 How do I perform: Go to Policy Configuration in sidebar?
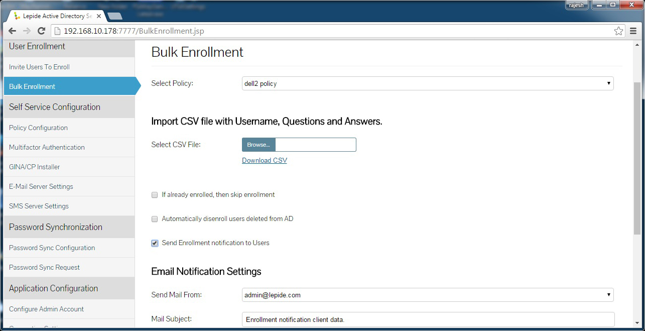tap(38, 128)
